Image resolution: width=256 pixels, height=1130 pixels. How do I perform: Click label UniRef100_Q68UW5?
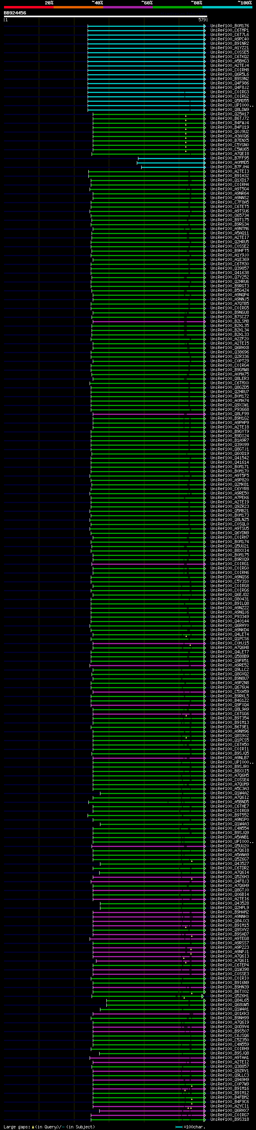tap(230, 1005)
